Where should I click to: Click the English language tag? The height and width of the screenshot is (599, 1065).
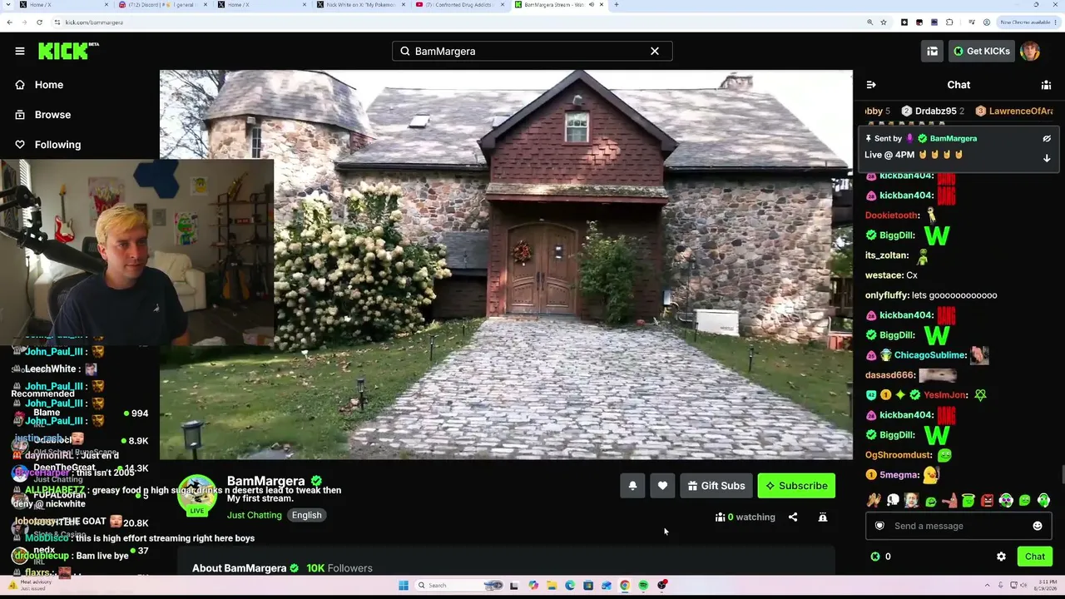(x=306, y=515)
